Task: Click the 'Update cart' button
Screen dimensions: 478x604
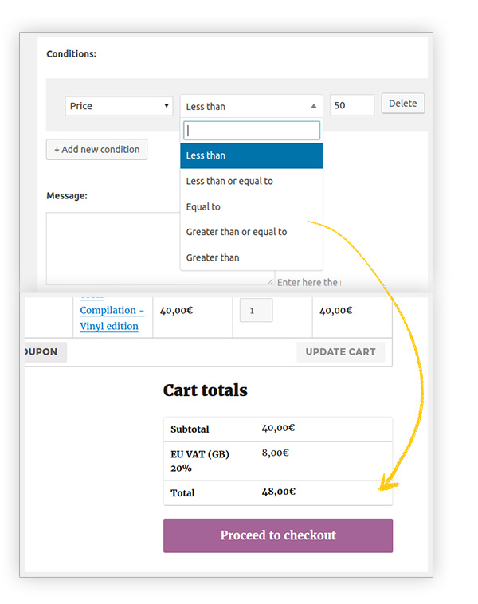Action: (x=340, y=352)
